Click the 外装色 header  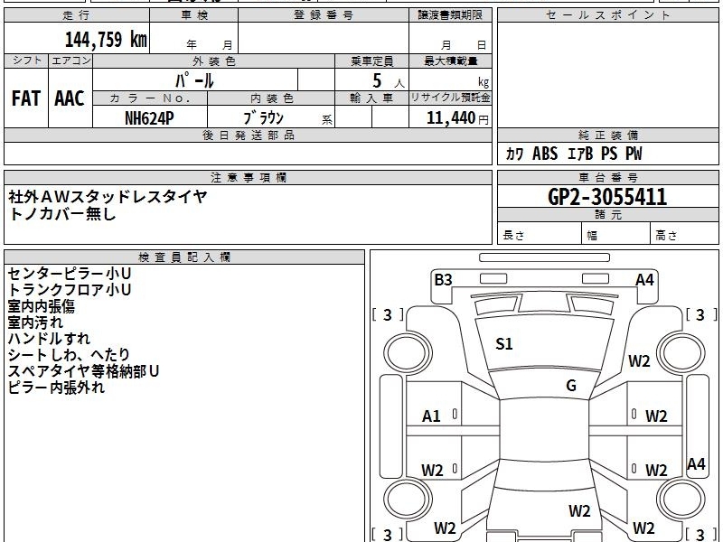tap(214, 61)
